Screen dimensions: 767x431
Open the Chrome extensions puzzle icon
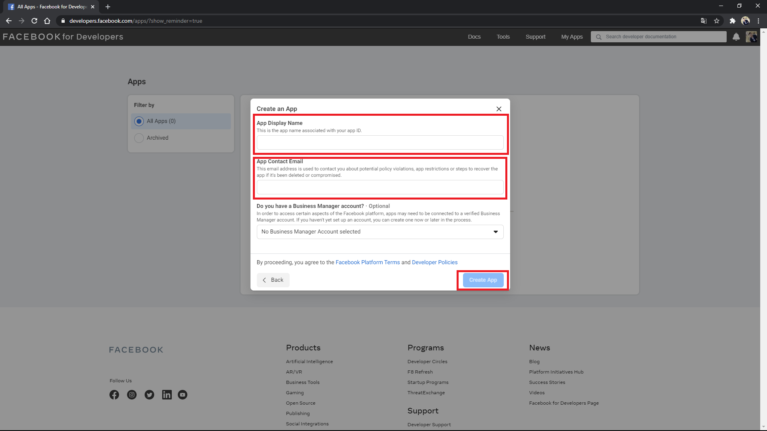[732, 21]
